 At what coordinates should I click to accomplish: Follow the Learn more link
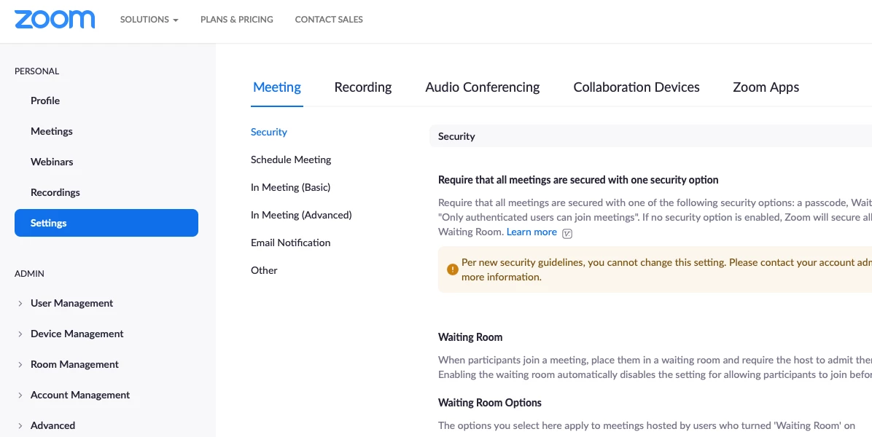(531, 232)
